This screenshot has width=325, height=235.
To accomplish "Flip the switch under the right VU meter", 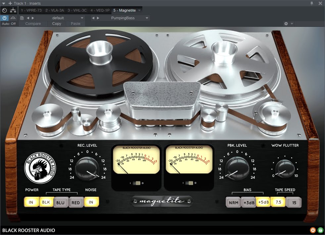I will [189, 183].
